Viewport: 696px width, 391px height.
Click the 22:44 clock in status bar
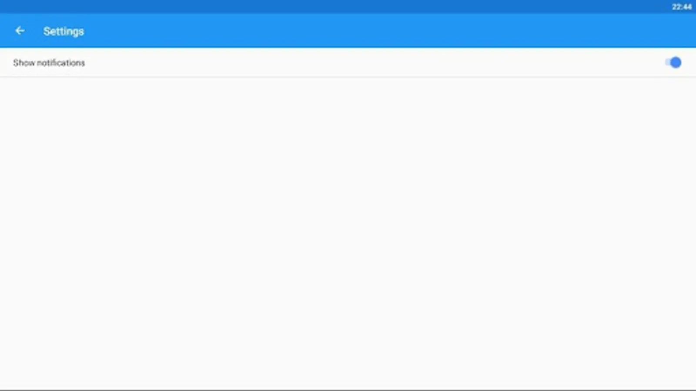tap(682, 7)
